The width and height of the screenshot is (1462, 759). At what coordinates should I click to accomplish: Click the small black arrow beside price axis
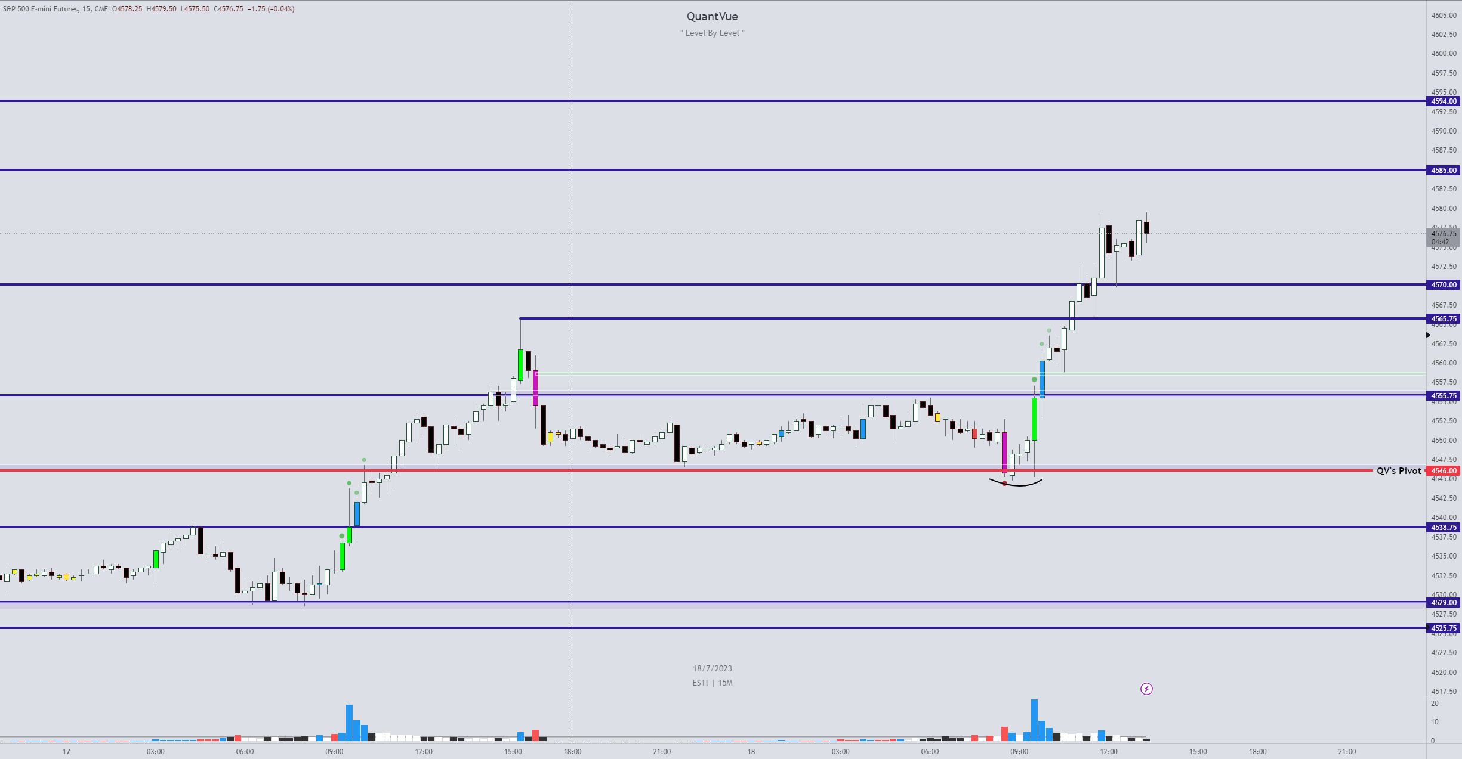[1428, 335]
